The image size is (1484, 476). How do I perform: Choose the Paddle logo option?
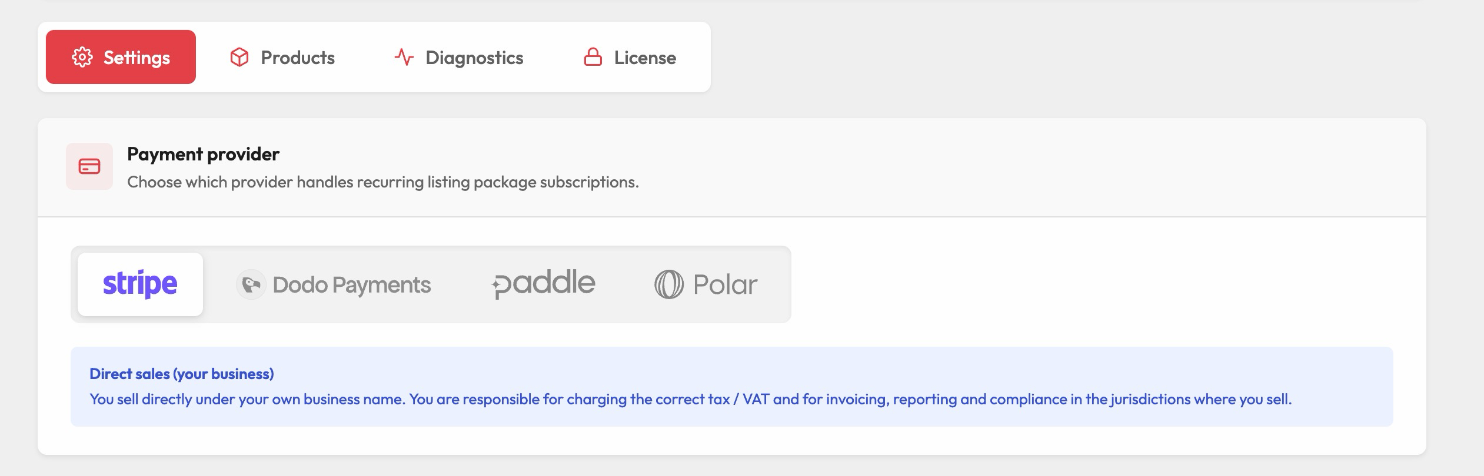(543, 284)
